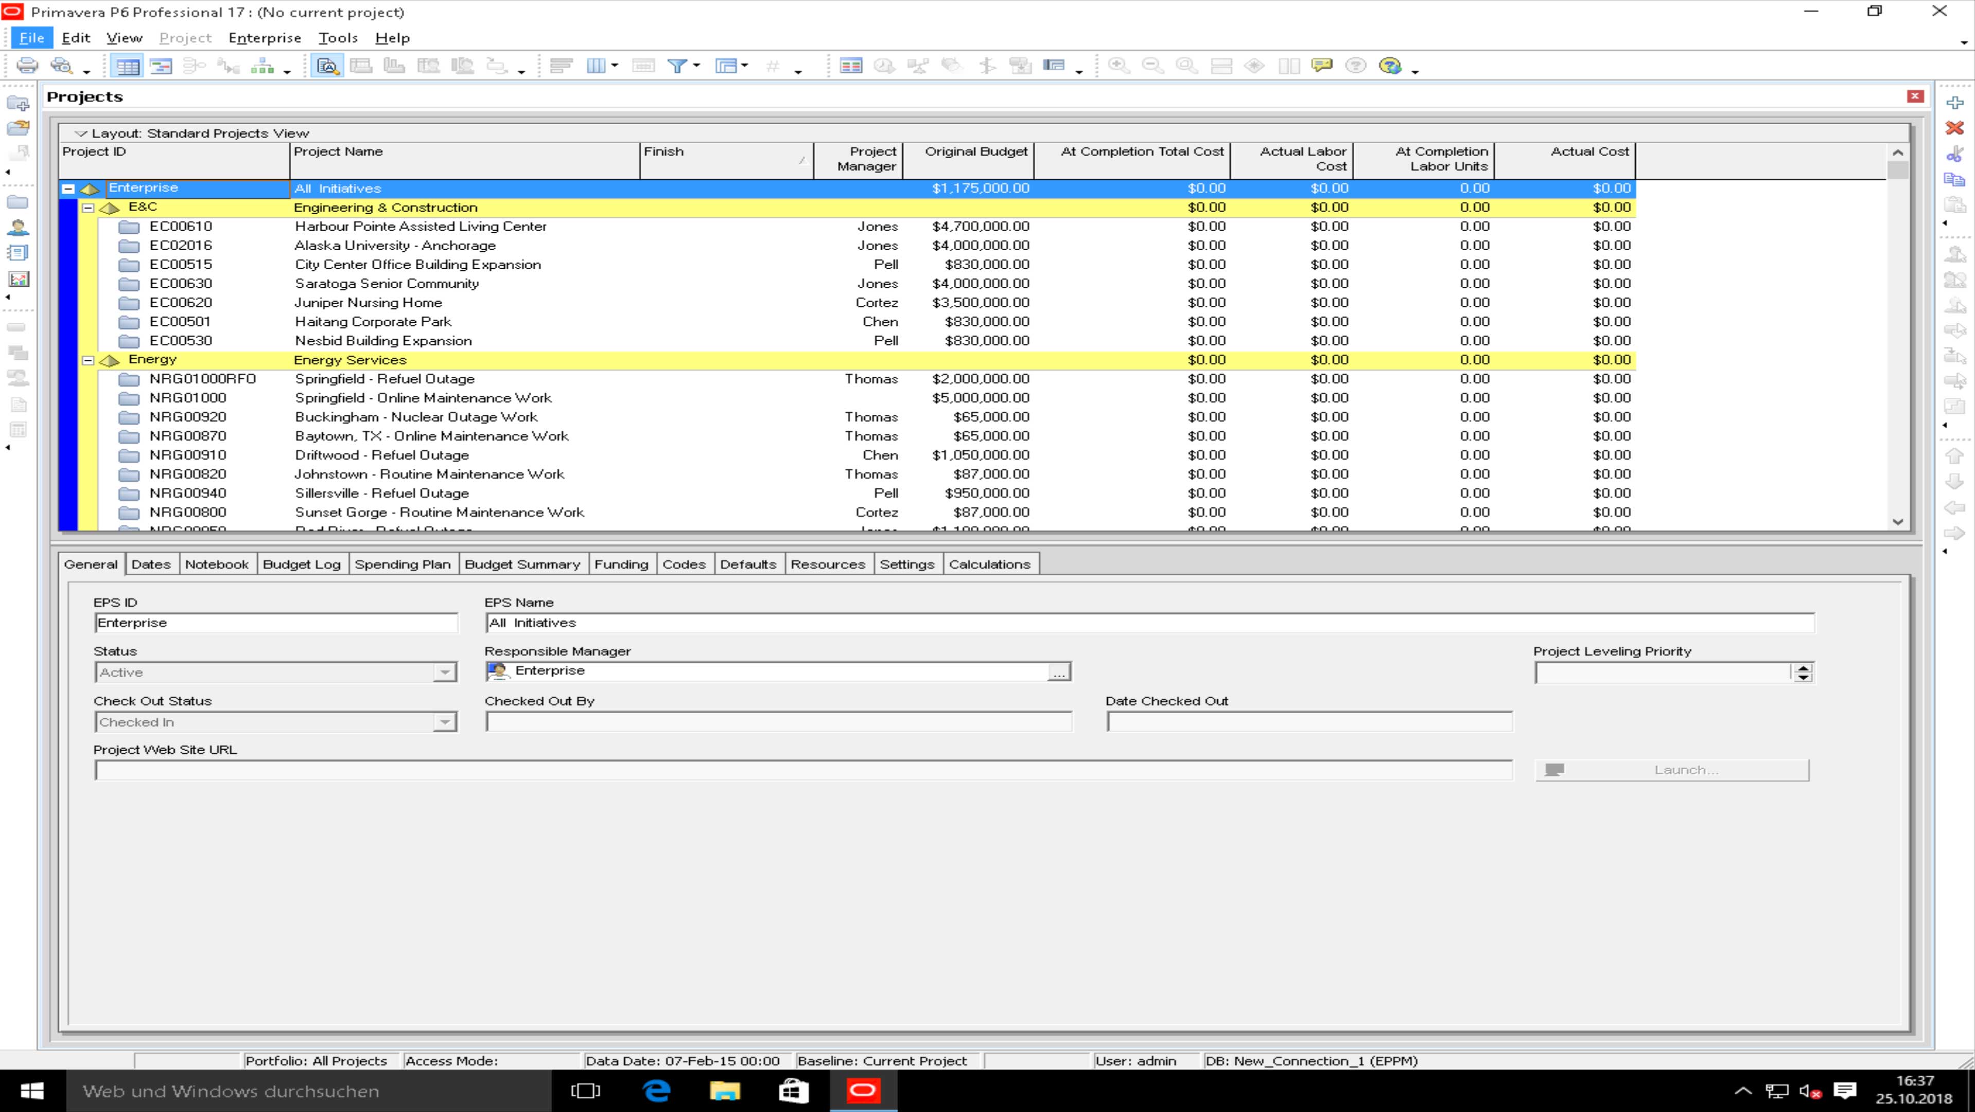The height and width of the screenshot is (1112, 1975).
Task: Open Print Preview from toolbar
Action: [x=61, y=66]
